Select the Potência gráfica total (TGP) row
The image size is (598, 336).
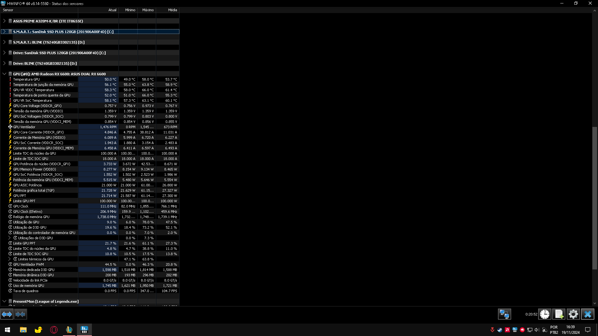tap(34, 190)
